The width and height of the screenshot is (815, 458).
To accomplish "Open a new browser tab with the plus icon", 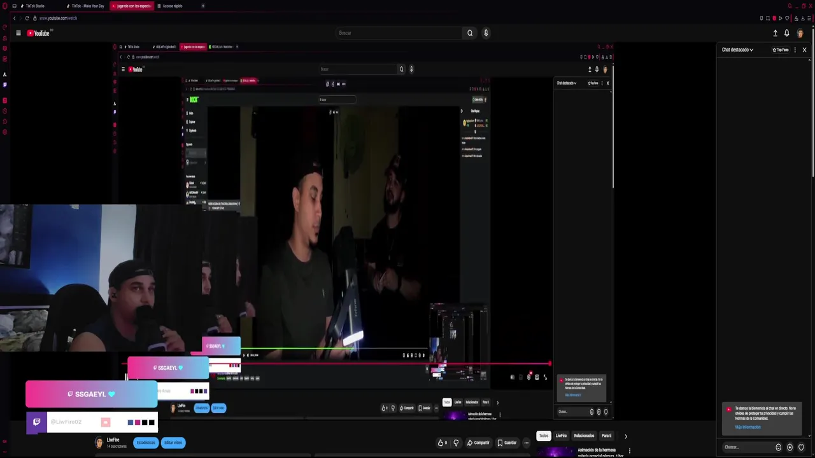I will [203, 6].
